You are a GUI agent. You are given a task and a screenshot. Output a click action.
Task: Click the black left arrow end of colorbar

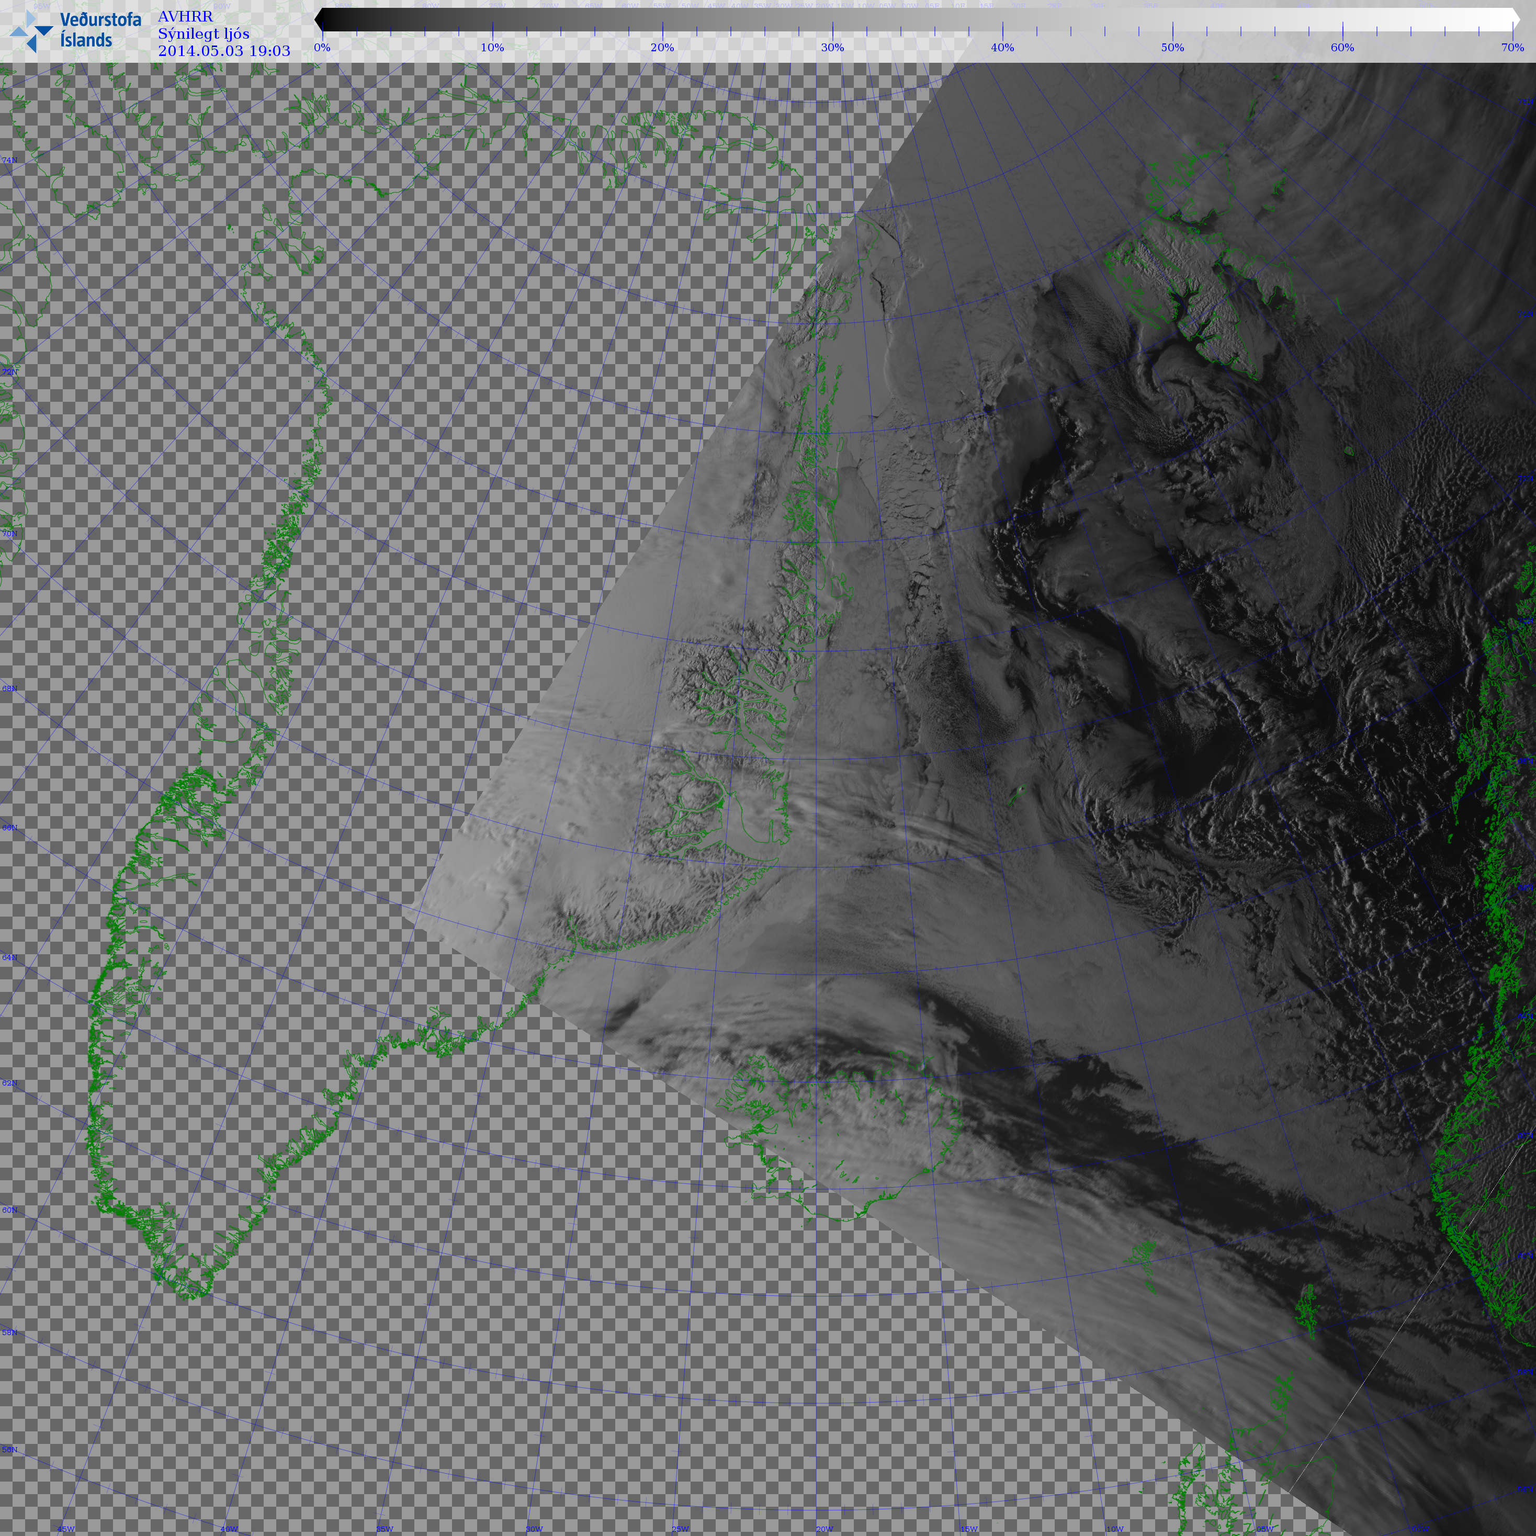[x=320, y=20]
